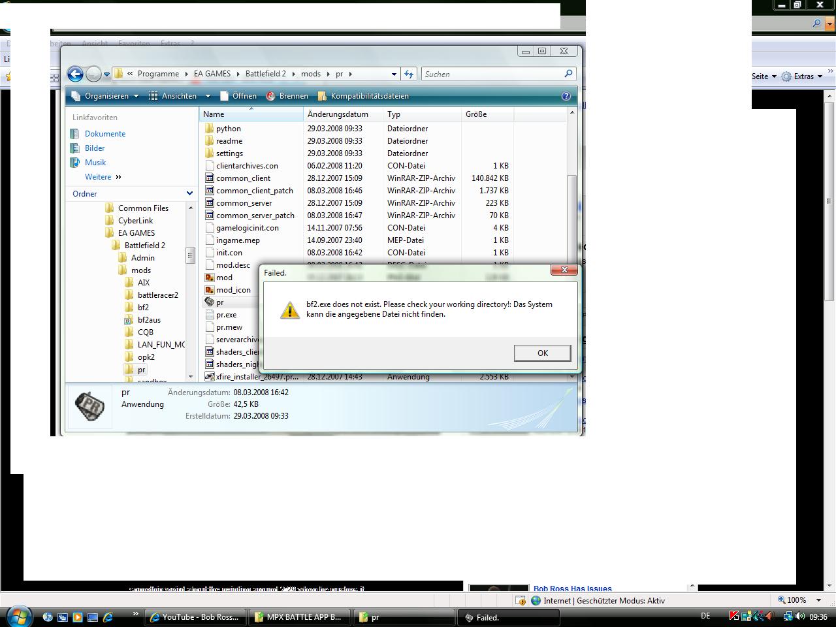836x627 pixels.
Task: Click Kompatibilitätsdateien in the toolbar
Action: [363, 96]
